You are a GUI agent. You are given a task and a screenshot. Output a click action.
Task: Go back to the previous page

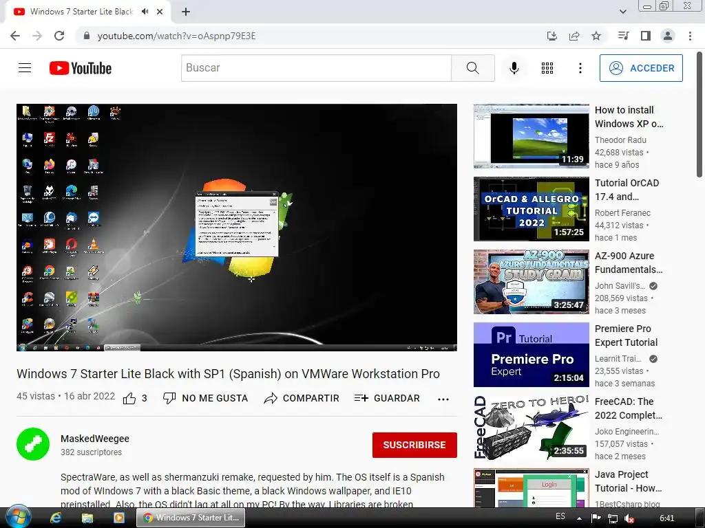tap(15, 36)
